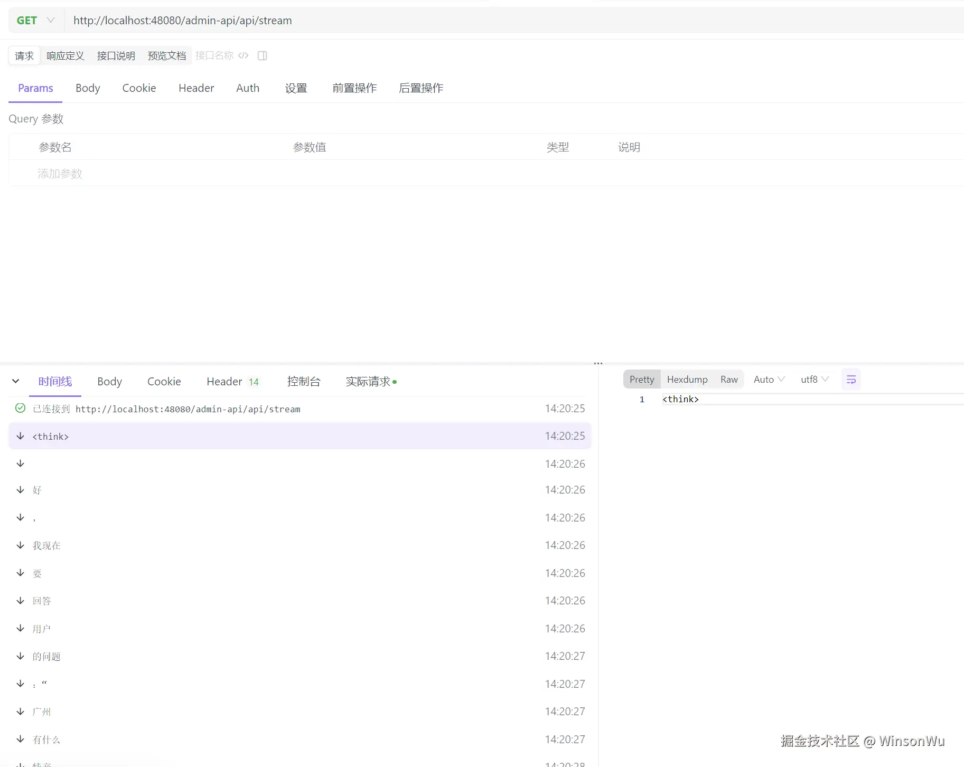Open the 控制台 tab

click(x=304, y=382)
